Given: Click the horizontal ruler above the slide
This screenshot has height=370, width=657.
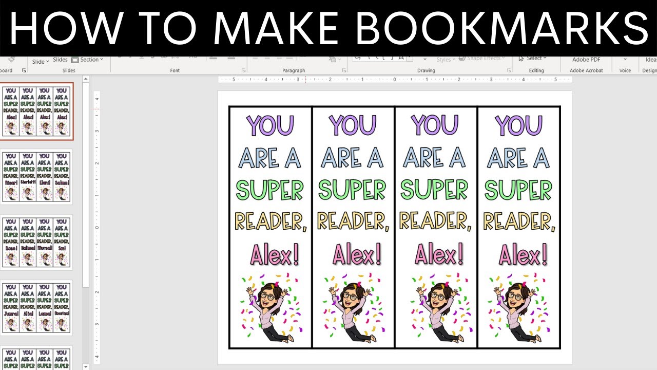Looking at the screenshot, I should [x=395, y=80].
